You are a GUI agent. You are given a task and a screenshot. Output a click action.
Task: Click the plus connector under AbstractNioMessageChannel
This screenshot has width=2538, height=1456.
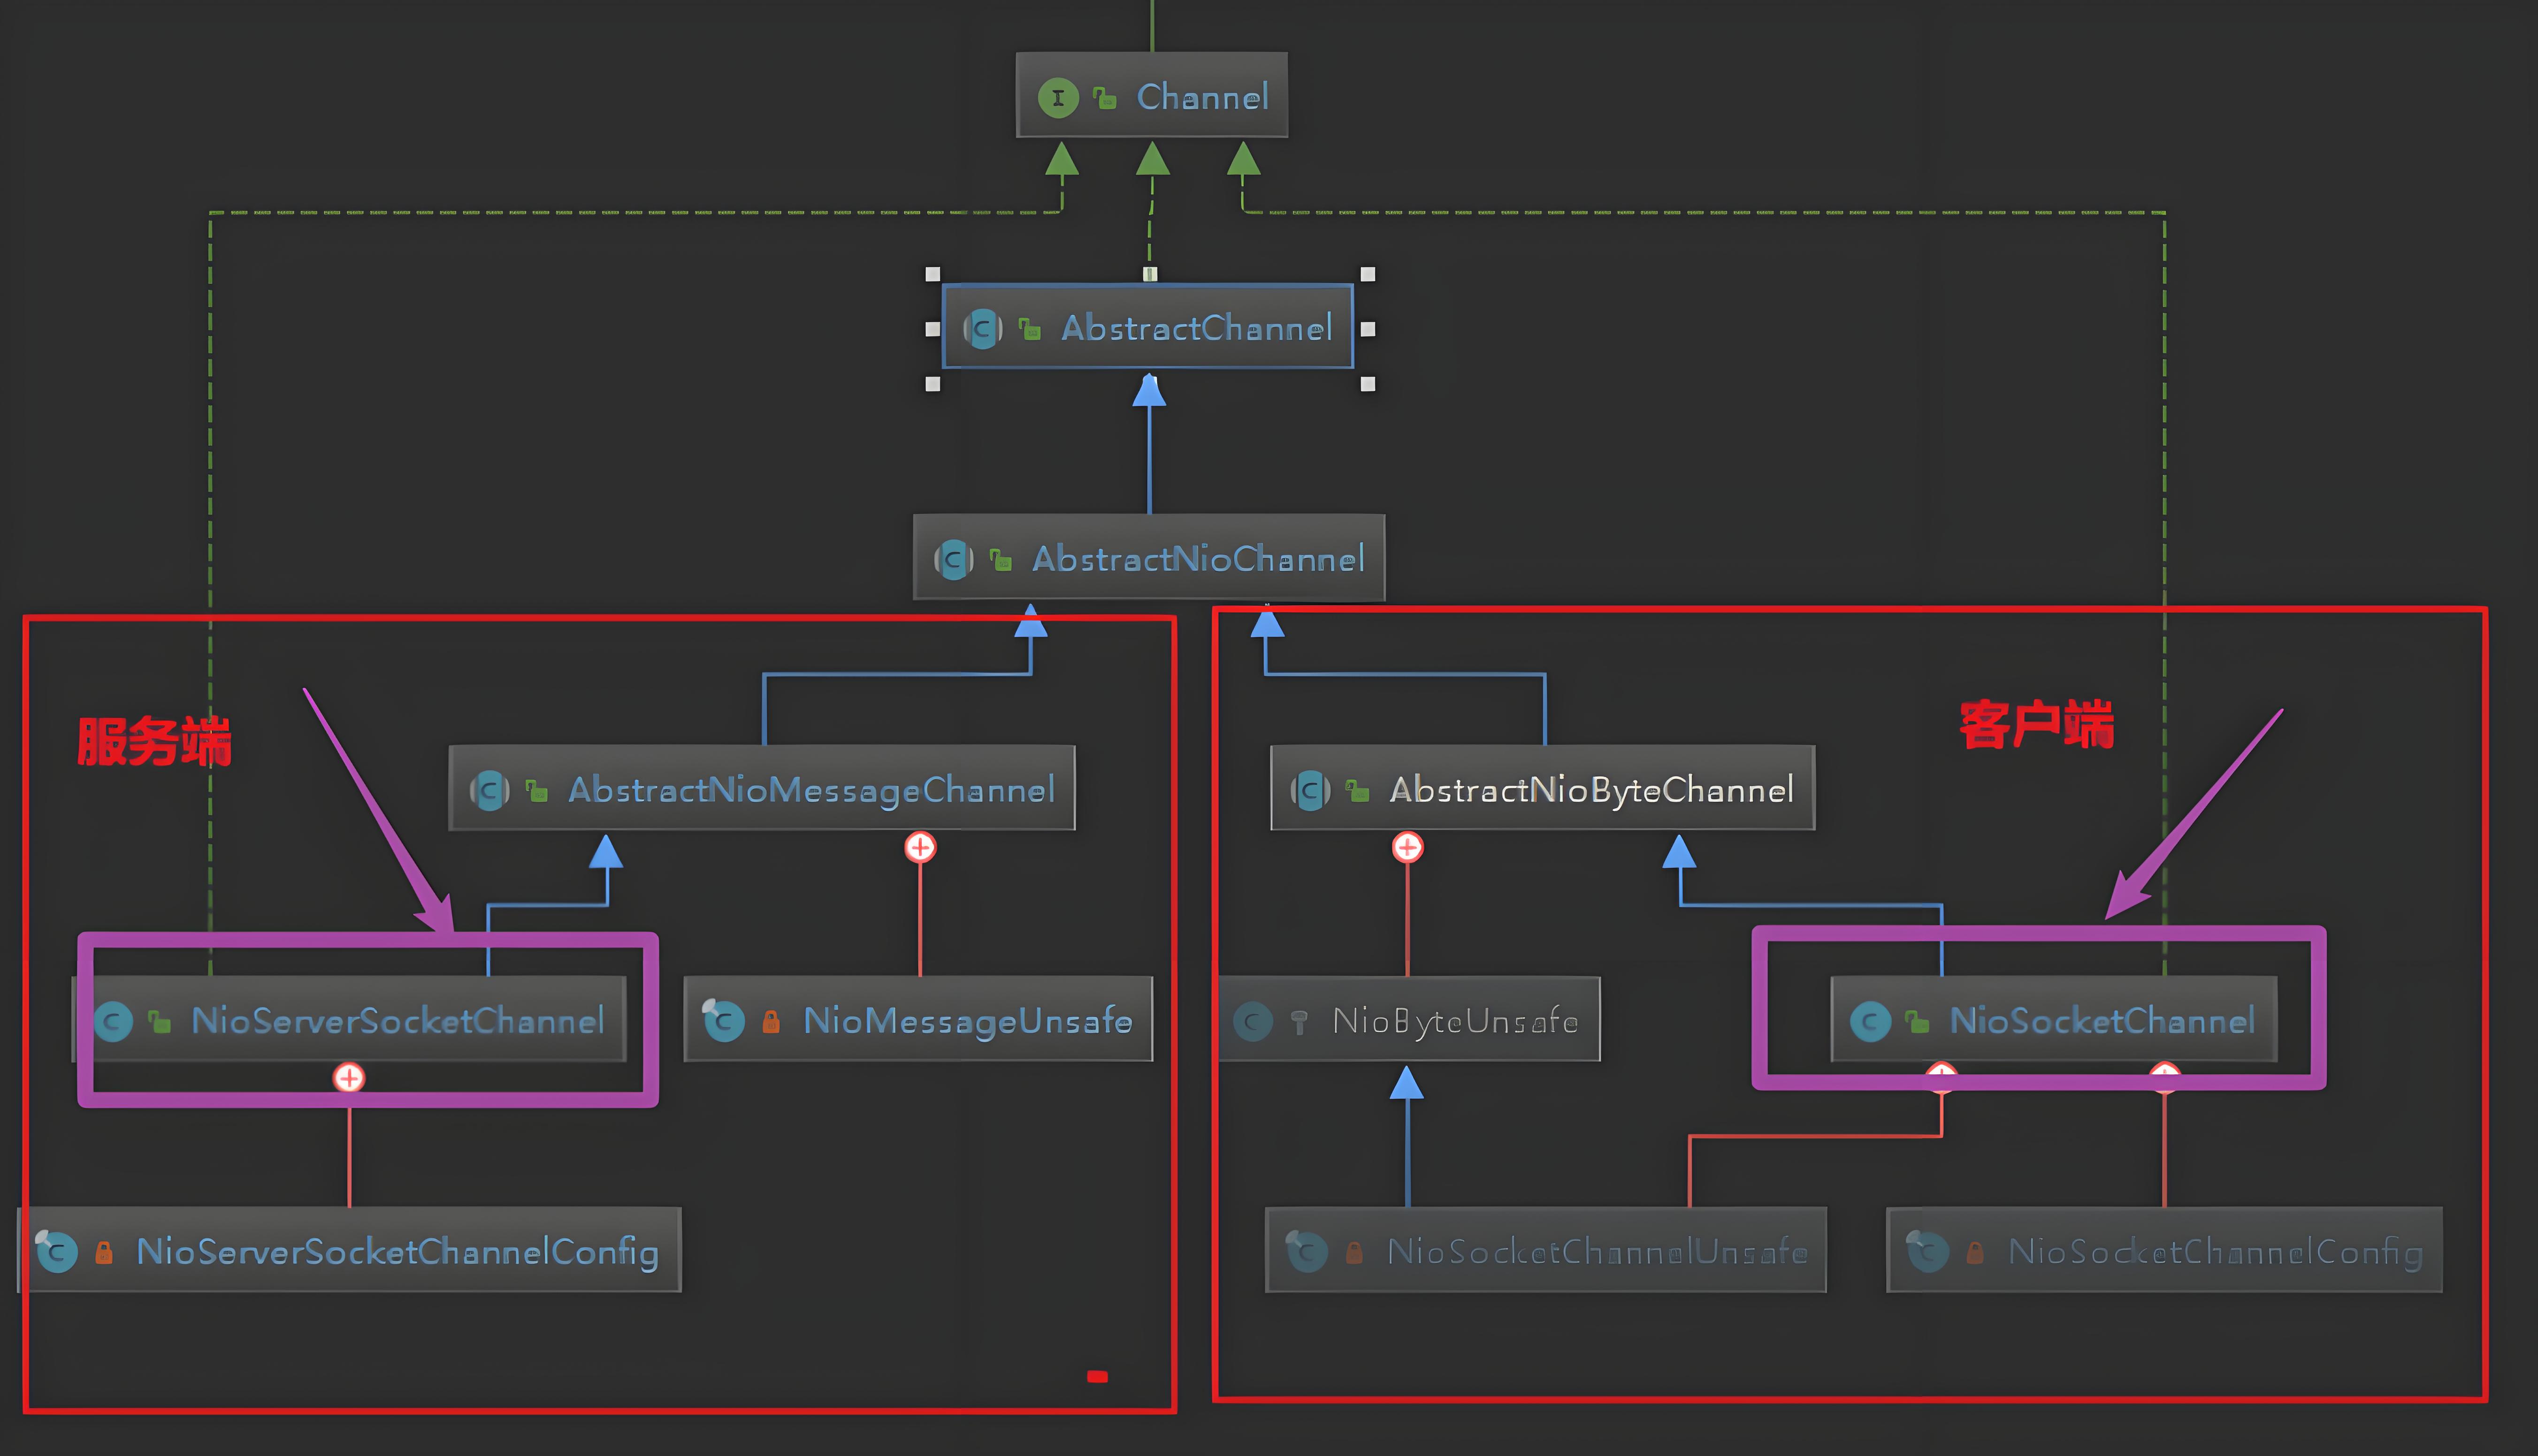point(920,847)
